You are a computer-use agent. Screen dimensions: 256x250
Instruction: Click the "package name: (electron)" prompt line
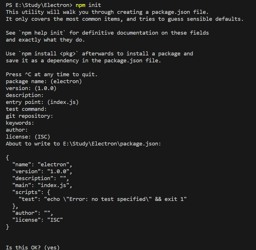[44, 81]
